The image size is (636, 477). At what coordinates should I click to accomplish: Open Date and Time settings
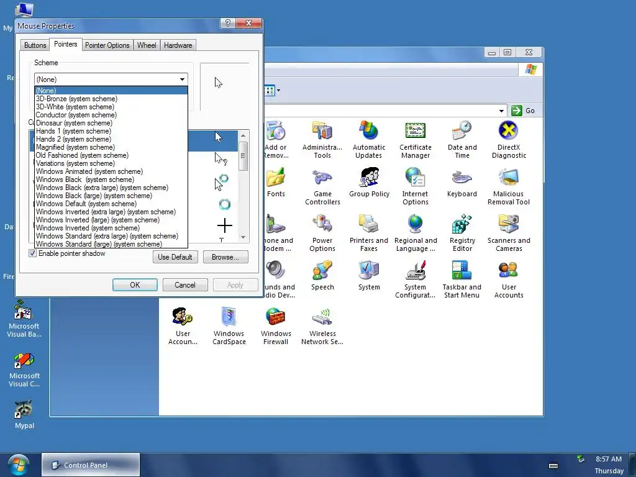click(462, 139)
